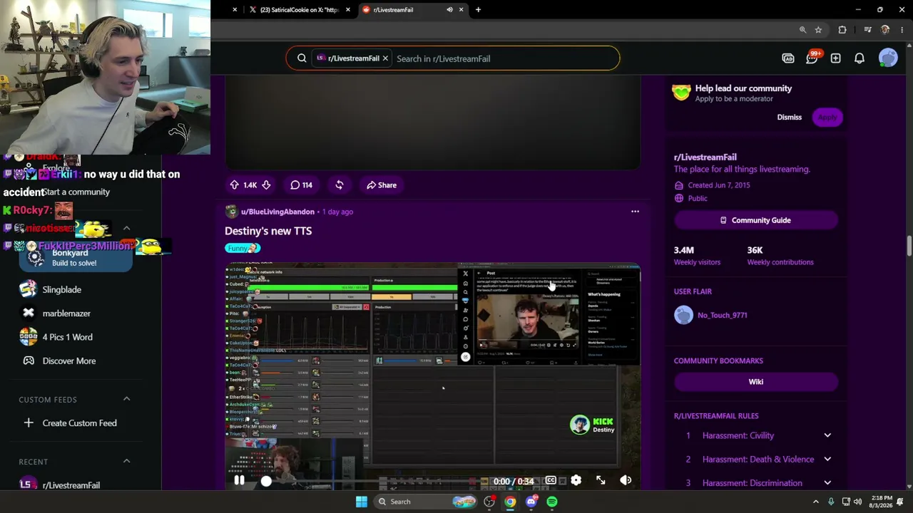Open Chrome media controls

tap(867, 30)
